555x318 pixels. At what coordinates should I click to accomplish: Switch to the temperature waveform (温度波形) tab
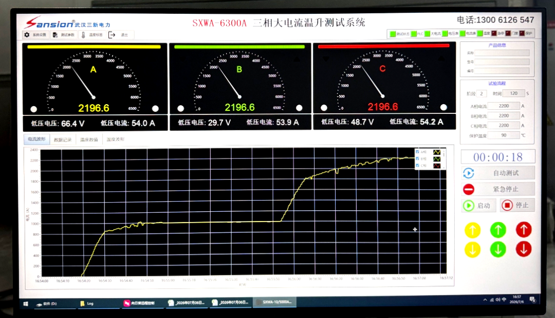pos(116,139)
